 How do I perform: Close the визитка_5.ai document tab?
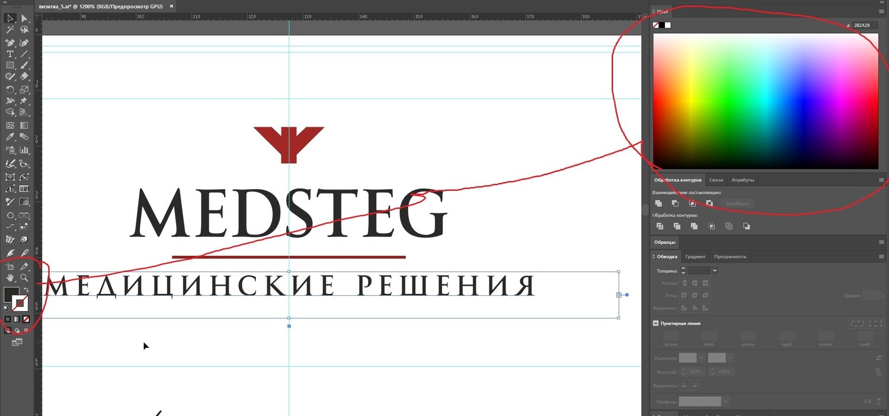coord(171,6)
